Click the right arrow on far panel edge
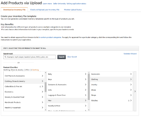 coord(135,91)
